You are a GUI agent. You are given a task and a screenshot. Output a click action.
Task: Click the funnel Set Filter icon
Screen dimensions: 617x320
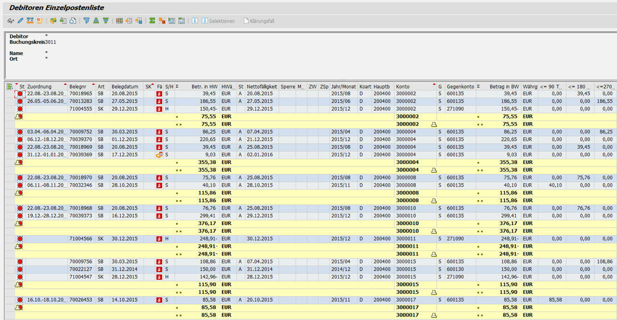coord(86,21)
